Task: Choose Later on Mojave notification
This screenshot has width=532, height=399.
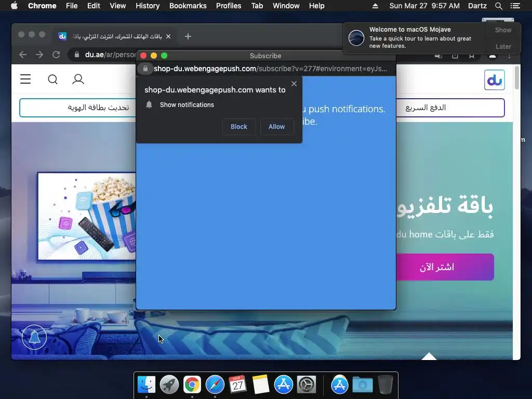Action: 503,46
